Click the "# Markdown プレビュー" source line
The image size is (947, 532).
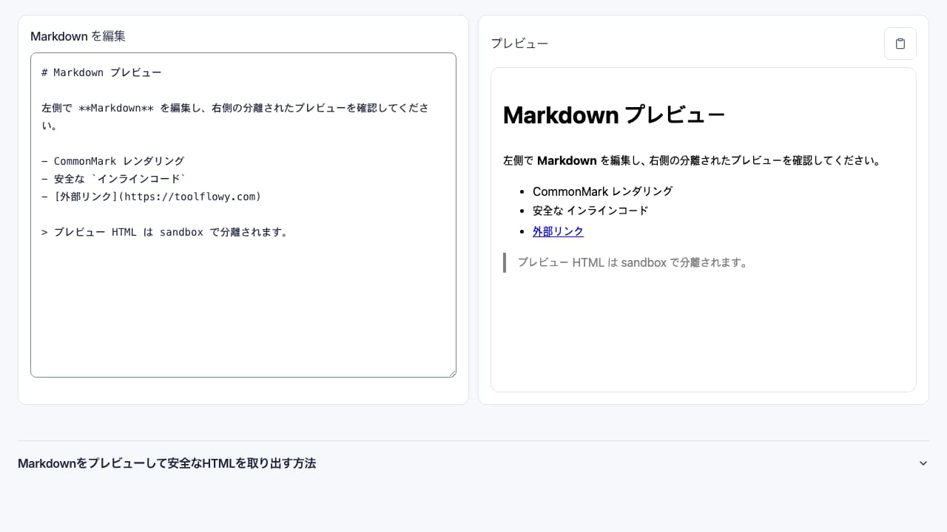pos(101,72)
